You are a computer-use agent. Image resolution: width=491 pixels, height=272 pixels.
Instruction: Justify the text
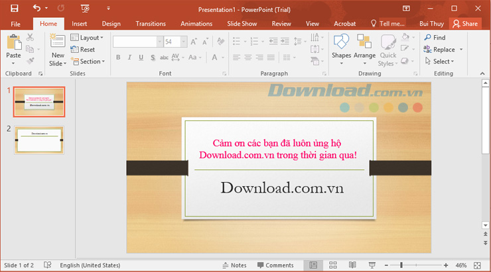click(x=271, y=58)
